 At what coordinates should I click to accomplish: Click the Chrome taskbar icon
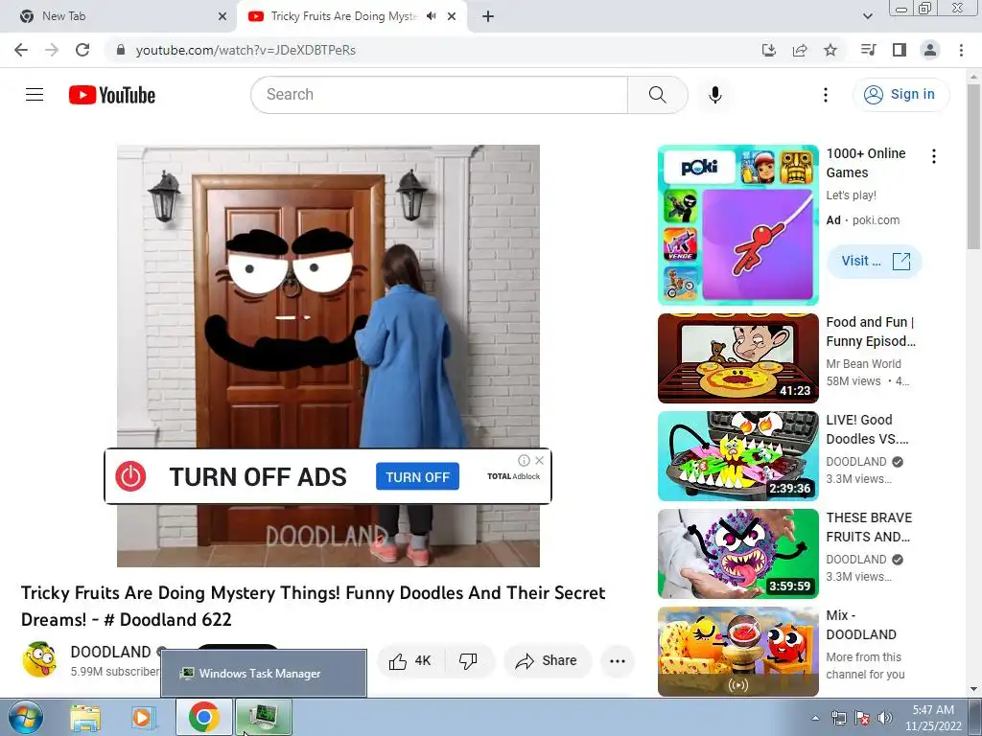click(x=204, y=717)
